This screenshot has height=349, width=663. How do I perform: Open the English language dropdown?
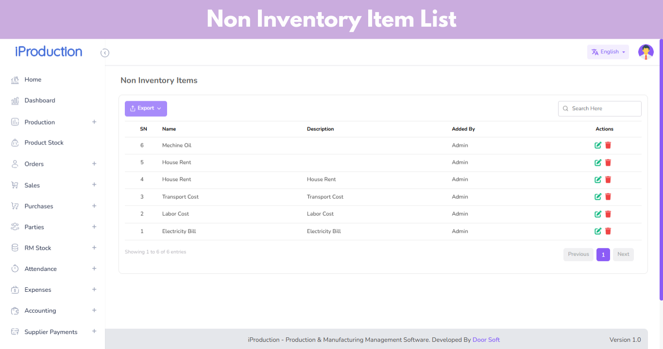(608, 52)
